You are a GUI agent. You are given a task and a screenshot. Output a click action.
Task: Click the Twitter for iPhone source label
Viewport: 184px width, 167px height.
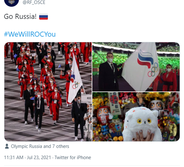73,158
